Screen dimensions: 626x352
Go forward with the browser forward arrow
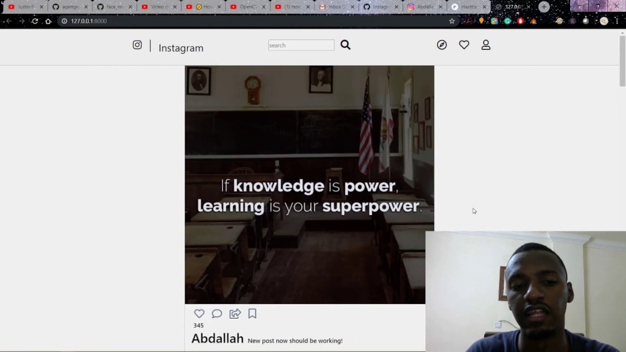(22, 21)
